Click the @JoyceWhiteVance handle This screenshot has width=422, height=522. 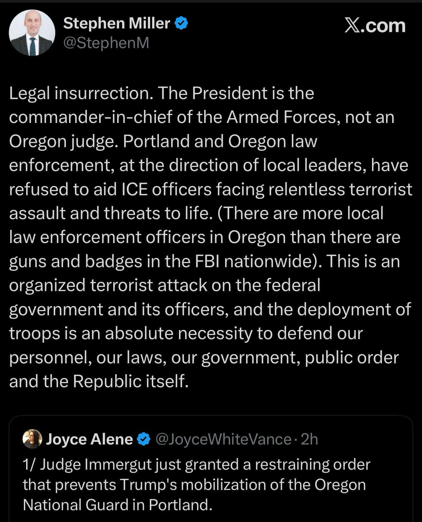[x=223, y=439]
